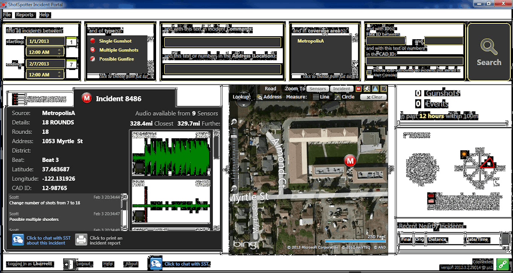Click the Address lookup magnifier icon

pos(260,97)
